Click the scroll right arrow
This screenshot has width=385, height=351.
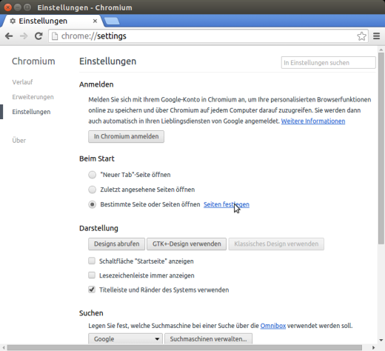click(x=374, y=347)
